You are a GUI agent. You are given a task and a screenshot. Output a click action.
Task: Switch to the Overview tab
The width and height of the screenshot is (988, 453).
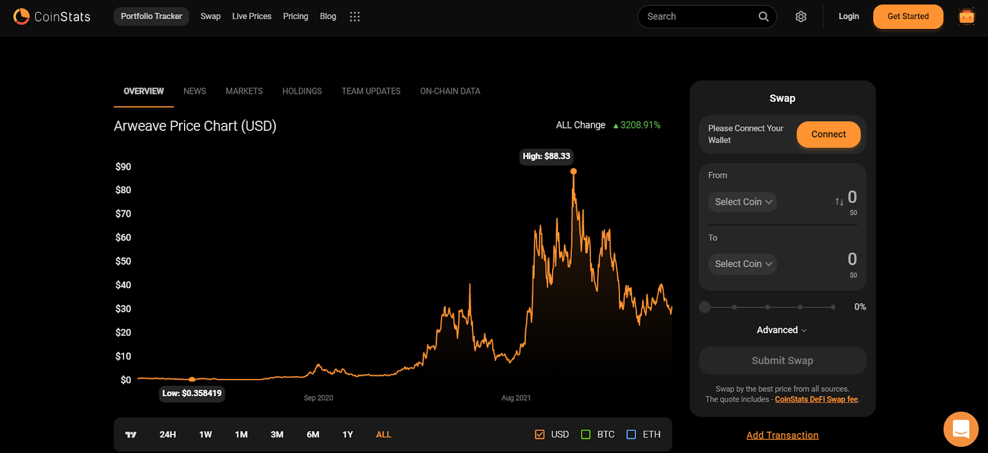point(144,91)
